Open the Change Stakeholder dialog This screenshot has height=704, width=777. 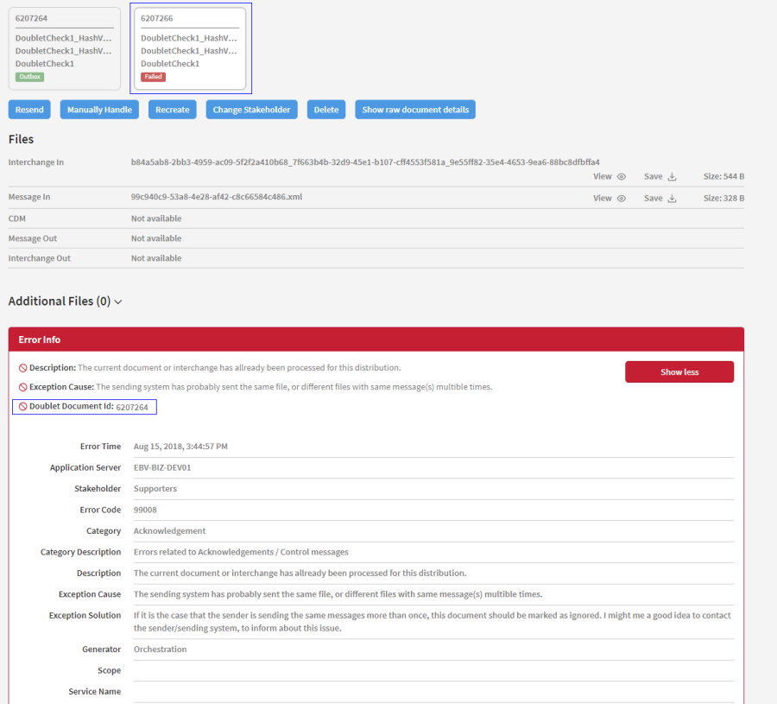pyautogui.click(x=251, y=110)
